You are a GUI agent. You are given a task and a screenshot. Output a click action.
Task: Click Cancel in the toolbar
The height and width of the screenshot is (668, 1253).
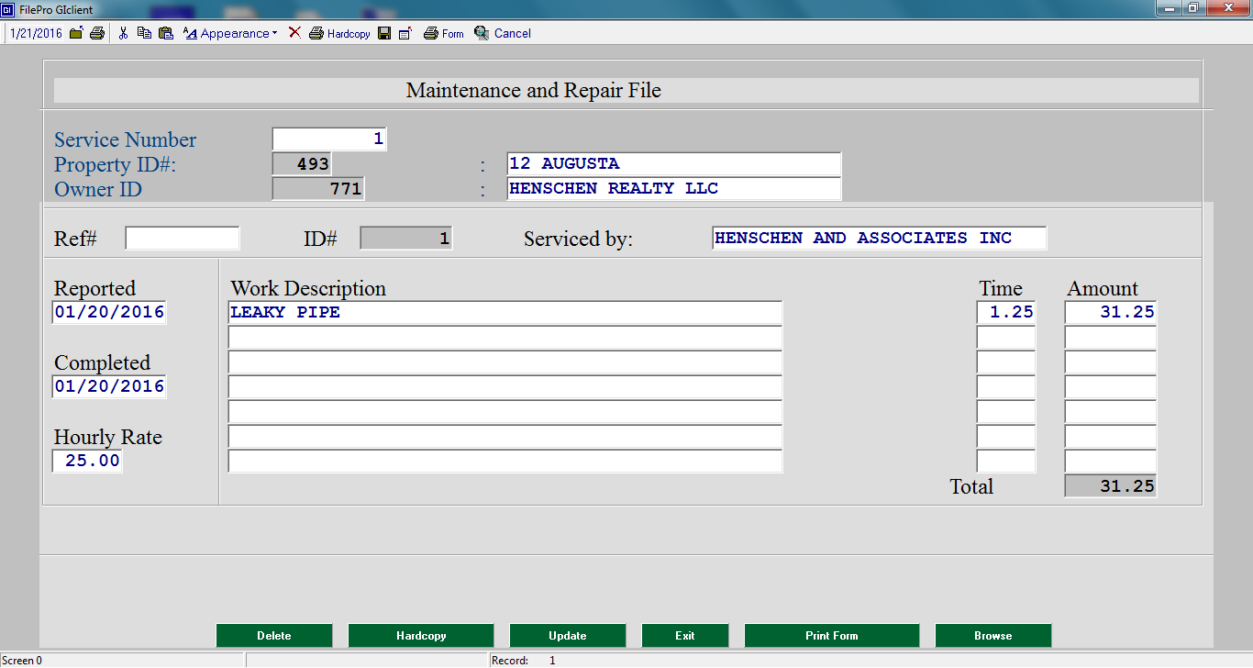[503, 33]
